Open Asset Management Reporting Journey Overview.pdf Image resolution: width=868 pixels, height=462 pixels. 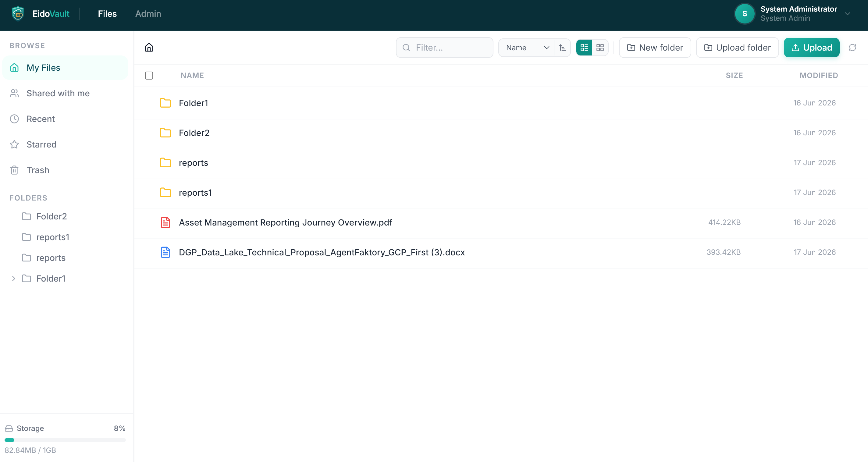point(285,222)
